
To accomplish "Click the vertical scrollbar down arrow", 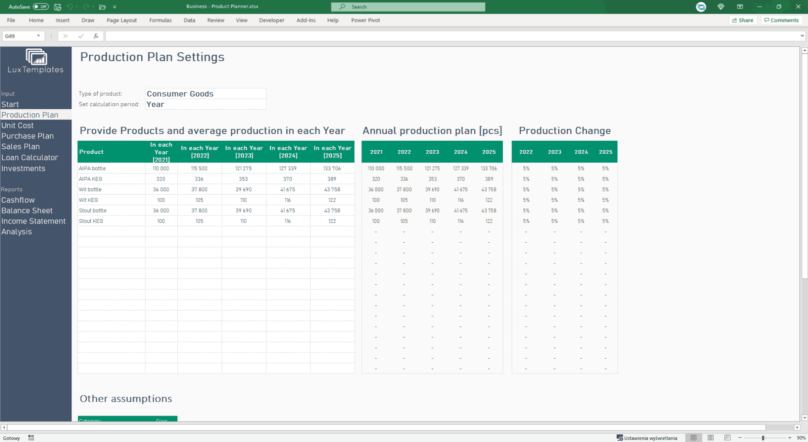I will [804, 418].
